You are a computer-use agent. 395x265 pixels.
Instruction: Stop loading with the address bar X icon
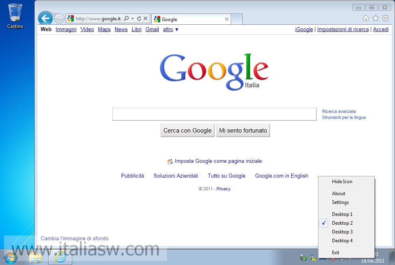click(x=145, y=18)
